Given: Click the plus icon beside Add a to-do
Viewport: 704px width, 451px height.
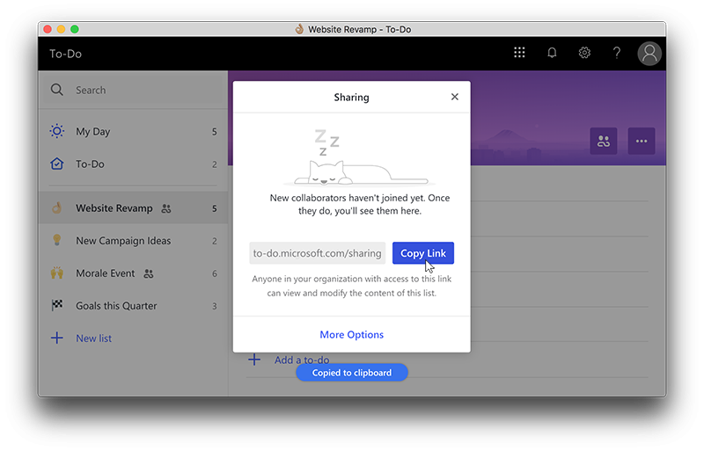Looking at the screenshot, I should (254, 360).
